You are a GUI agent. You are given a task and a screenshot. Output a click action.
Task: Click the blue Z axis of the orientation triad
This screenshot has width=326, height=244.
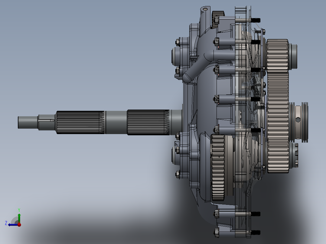pyautogui.click(x=13, y=225)
